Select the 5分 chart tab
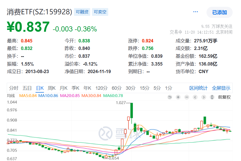 157,88
